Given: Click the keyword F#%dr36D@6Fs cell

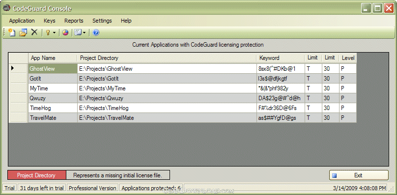Looking at the screenshot, I should pyautogui.click(x=281, y=108).
